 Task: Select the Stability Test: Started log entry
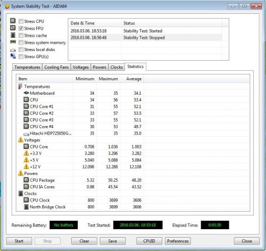(x=145, y=31)
